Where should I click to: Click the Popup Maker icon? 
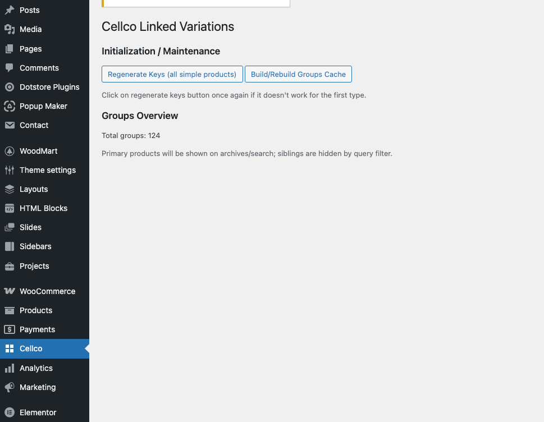tap(10, 106)
